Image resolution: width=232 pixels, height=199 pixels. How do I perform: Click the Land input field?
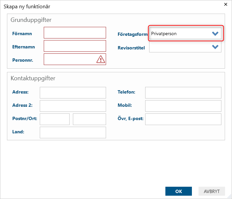[73, 133]
